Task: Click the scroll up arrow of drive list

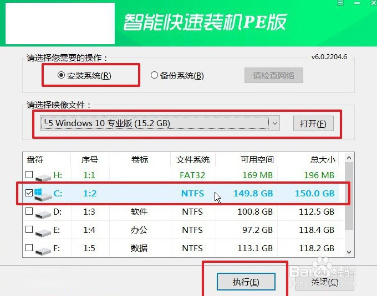Action: [x=349, y=158]
